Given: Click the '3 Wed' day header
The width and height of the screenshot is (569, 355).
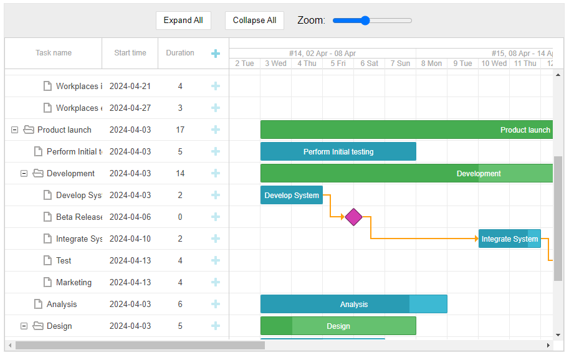Looking at the screenshot, I should (276, 63).
